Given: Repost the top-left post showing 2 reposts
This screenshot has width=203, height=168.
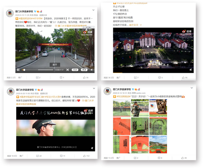Looking at the screenshot, I should click(38, 77).
